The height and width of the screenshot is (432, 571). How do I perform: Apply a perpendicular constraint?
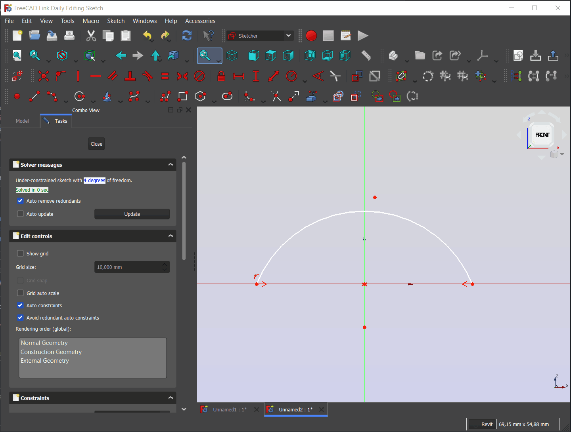pos(130,76)
